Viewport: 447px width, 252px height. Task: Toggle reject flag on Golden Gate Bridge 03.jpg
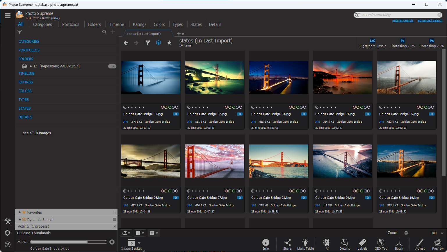tap(253, 107)
